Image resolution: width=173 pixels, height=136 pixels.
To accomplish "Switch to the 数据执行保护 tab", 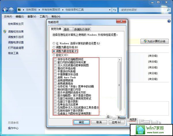I will tap(82, 29).
